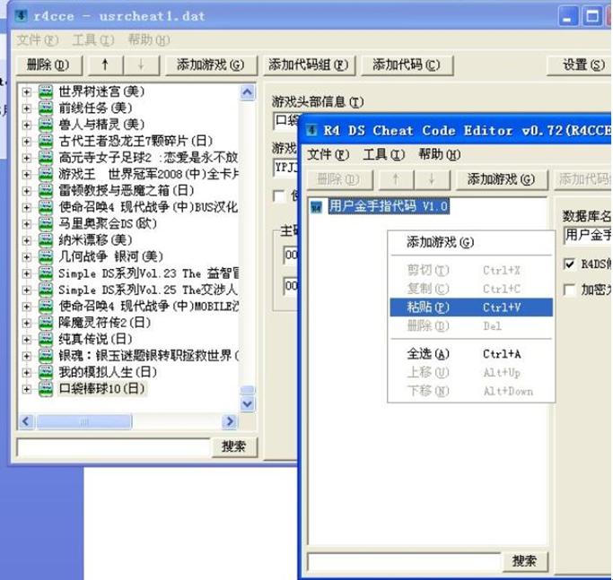613x580 pixels.
Task: Click search input field in front window
Action: click(x=404, y=562)
